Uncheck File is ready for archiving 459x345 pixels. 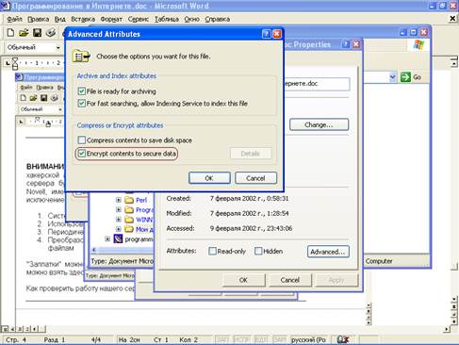click(82, 91)
